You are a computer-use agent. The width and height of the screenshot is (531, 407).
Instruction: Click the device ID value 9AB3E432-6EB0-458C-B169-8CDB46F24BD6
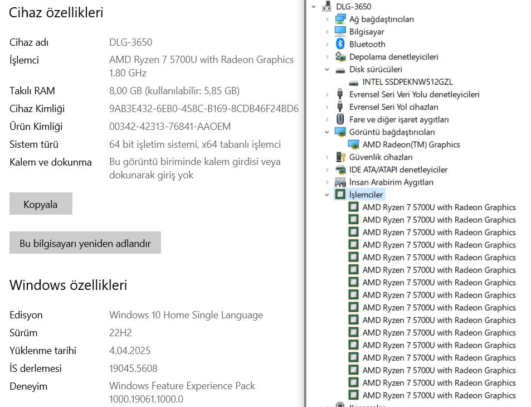(x=204, y=109)
